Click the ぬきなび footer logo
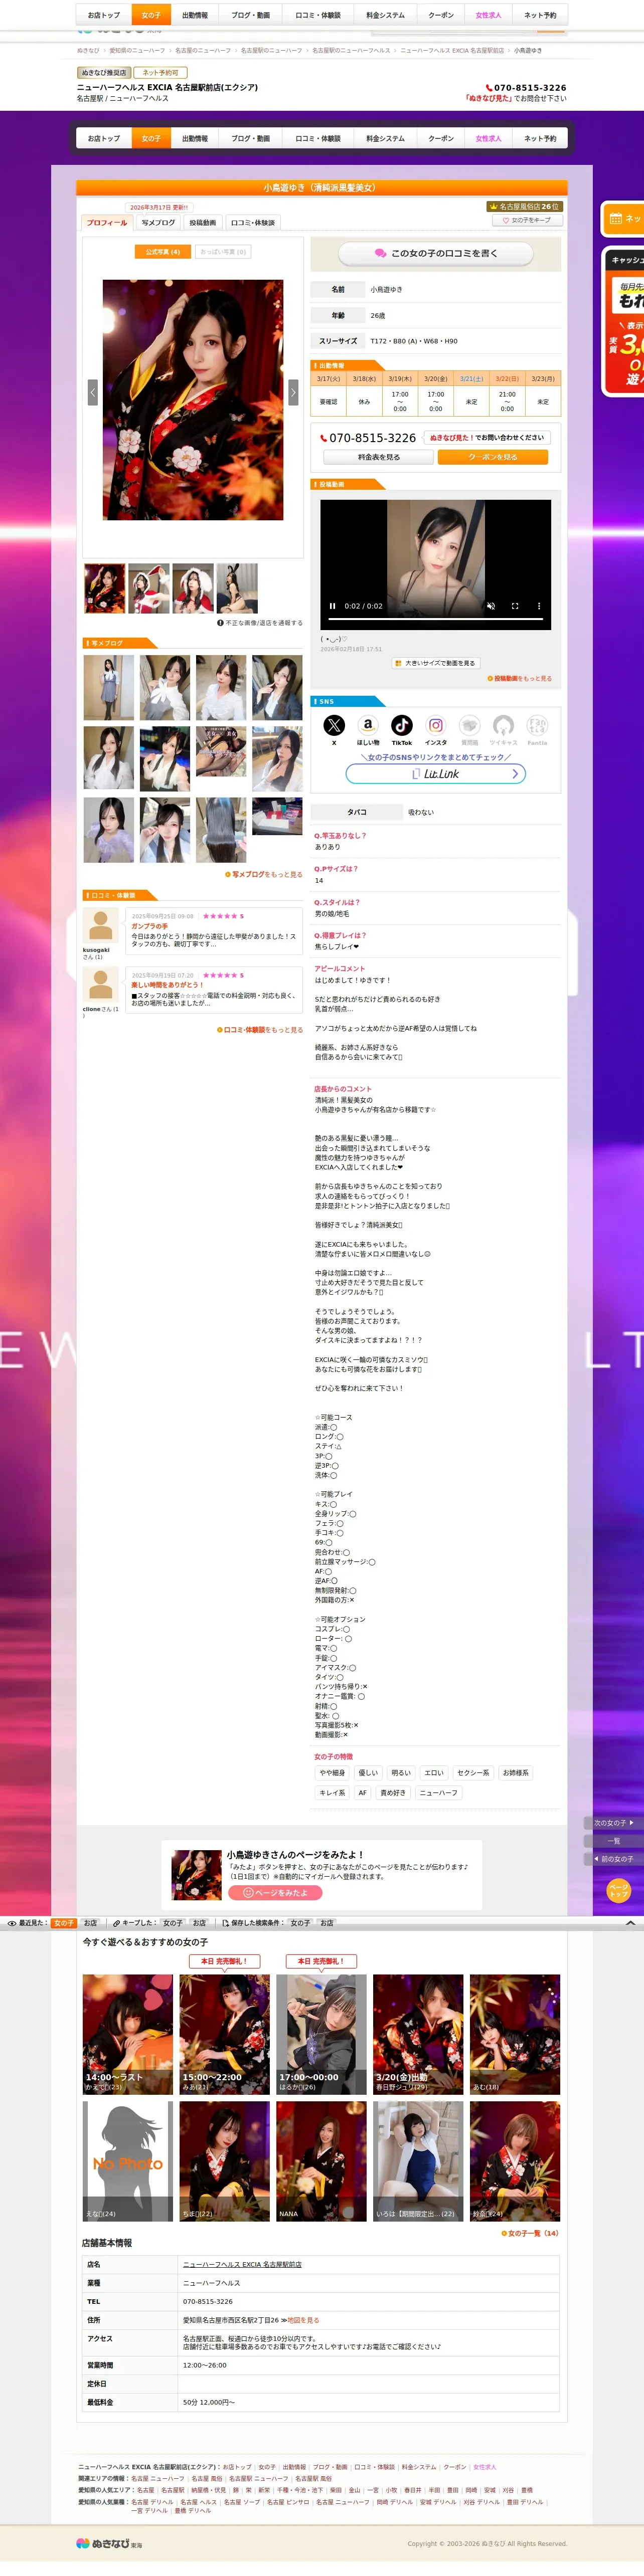Image resolution: width=644 pixels, height=2576 pixels. tap(109, 2543)
